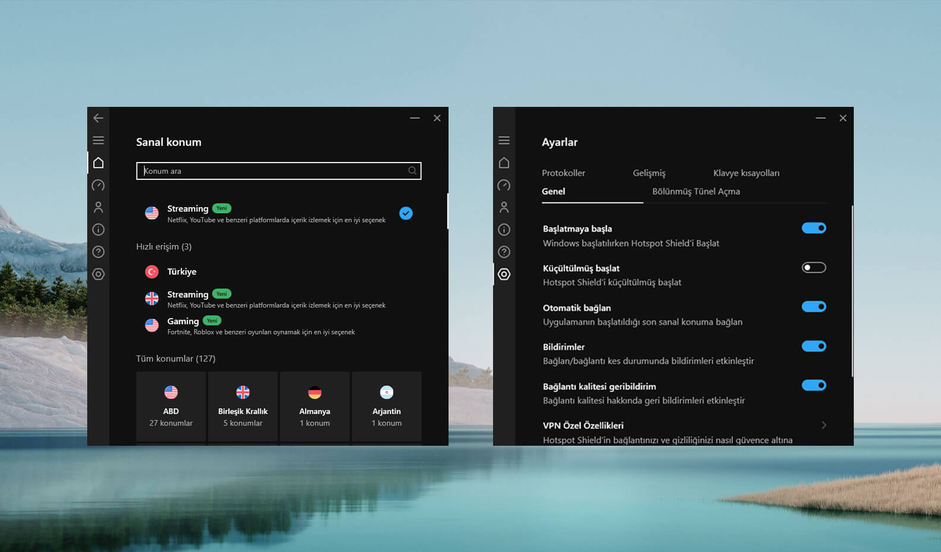Click the 'Ayarlar' title
This screenshot has height=552, width=941.
point(559,142)
